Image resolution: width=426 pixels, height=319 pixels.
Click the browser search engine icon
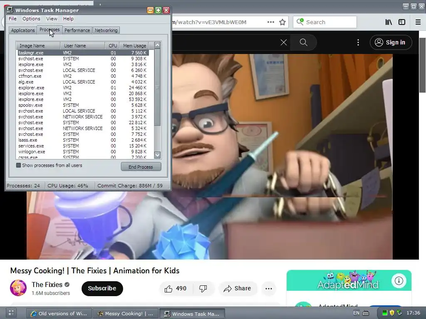point(300,22)
